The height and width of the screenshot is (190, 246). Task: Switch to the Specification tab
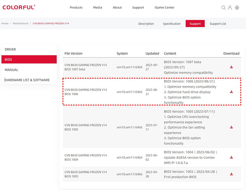pyautogui.click(x=172, y=24)
